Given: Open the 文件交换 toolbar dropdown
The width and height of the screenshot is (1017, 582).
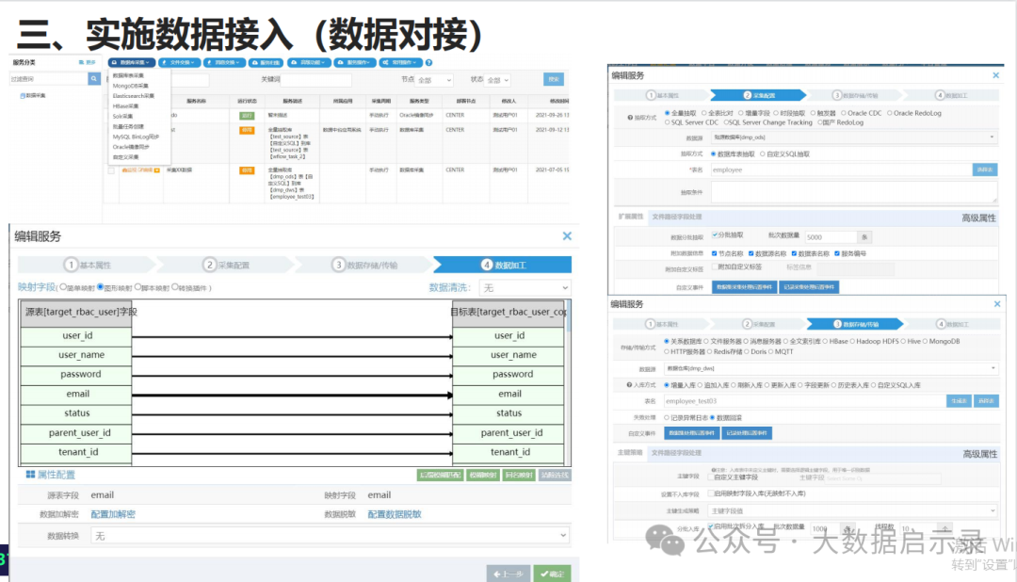Looking at the screenshot, I should [x=180, y=63].
